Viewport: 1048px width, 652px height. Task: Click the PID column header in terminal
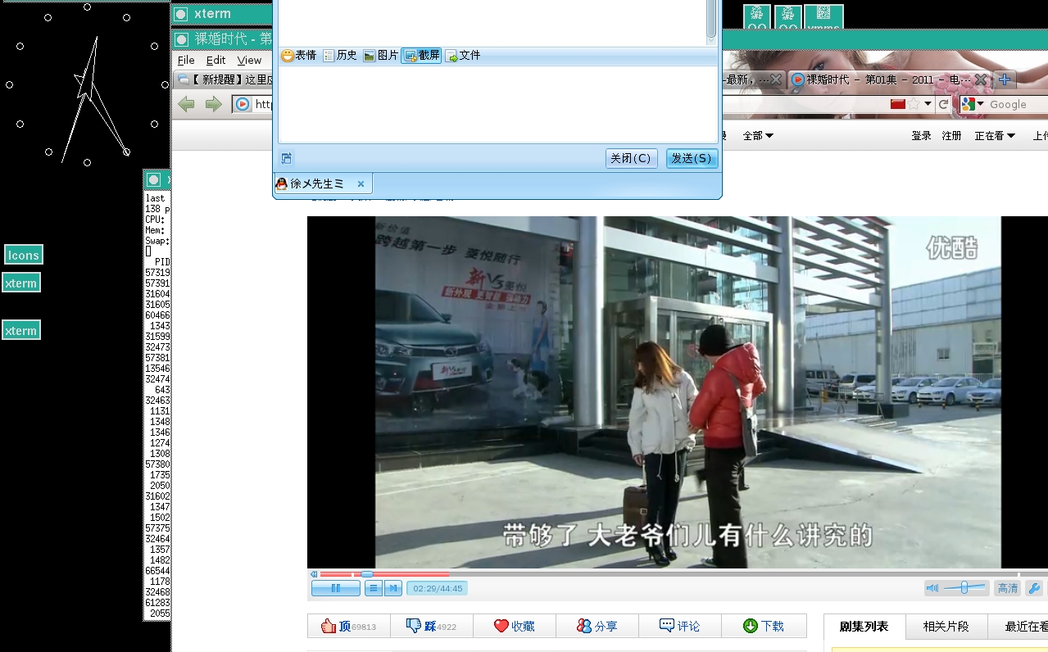pyautogui.click(x=162, y=261)
